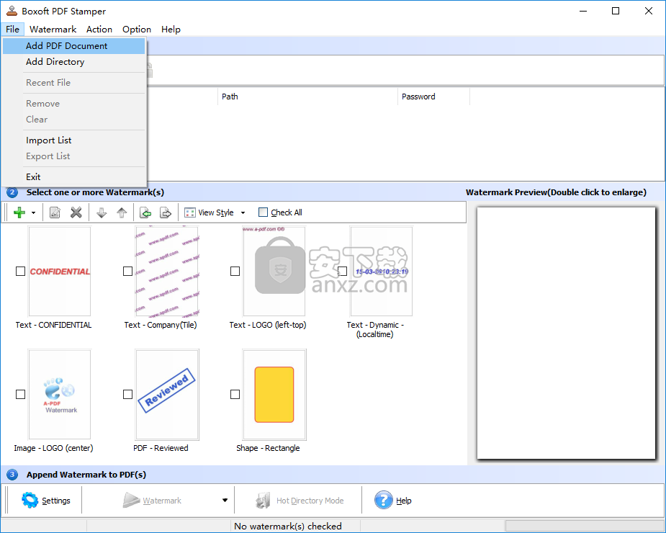Check the Shape - Rectangle watermark box
This screenshot has height=533, width=666.
pos(235,395)
